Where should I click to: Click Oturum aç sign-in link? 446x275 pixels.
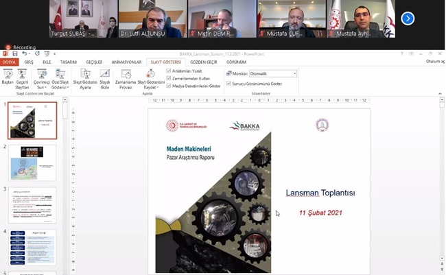tap(432, 62)
